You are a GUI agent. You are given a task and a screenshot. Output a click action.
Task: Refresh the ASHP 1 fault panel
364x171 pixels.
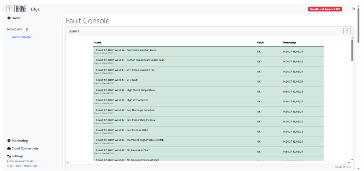pos(347,31)
